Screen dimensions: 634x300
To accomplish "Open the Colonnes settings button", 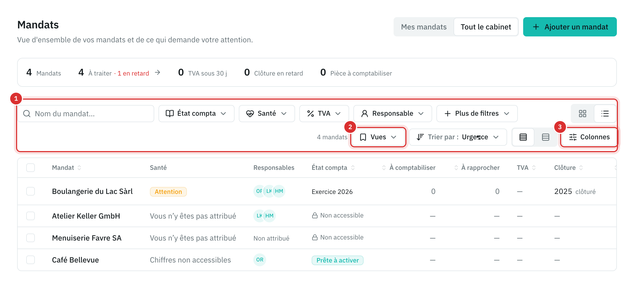I will tap(589, 137).
